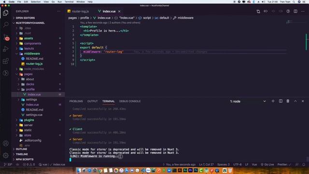The image size is (309, 174).
Task: Expand the store folder
Action: (x=28, y=135)
